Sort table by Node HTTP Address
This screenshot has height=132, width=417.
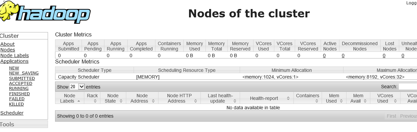179,98
